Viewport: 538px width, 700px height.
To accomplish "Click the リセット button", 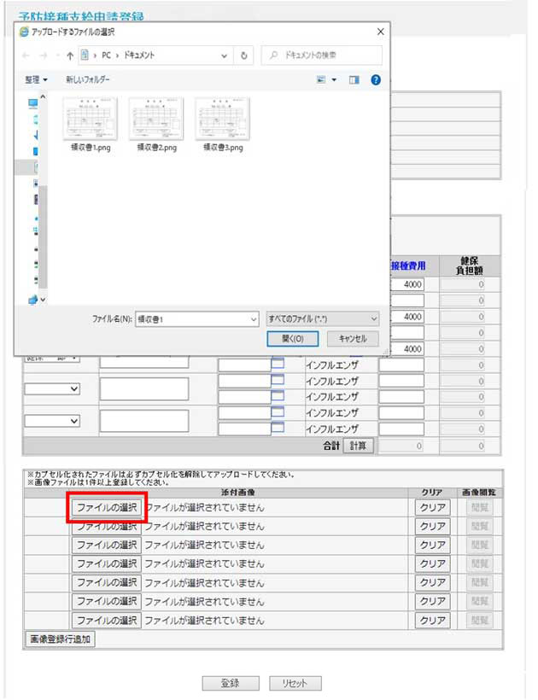I will (x=295, y=683).
